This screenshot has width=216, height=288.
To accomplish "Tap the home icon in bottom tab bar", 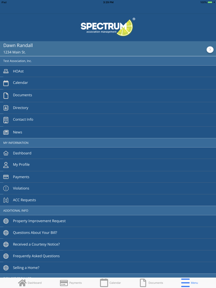I will (22, 283).
